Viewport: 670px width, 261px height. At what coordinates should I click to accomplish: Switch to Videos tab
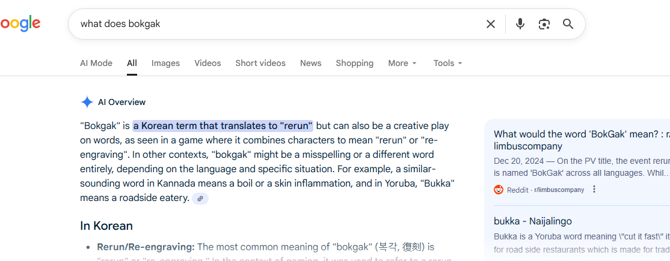tap(207, 63)
